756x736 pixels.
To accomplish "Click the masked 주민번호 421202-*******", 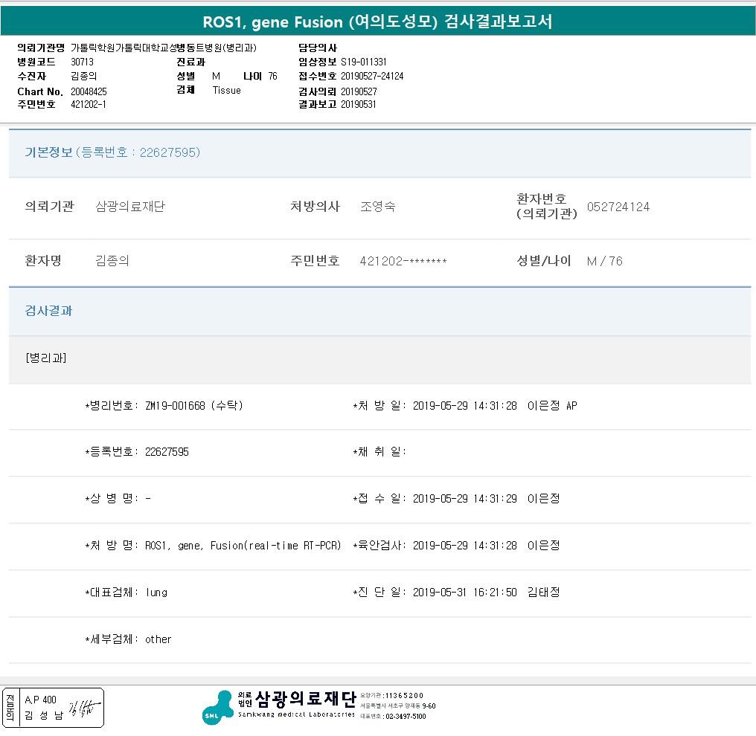I will coord(403,261).
